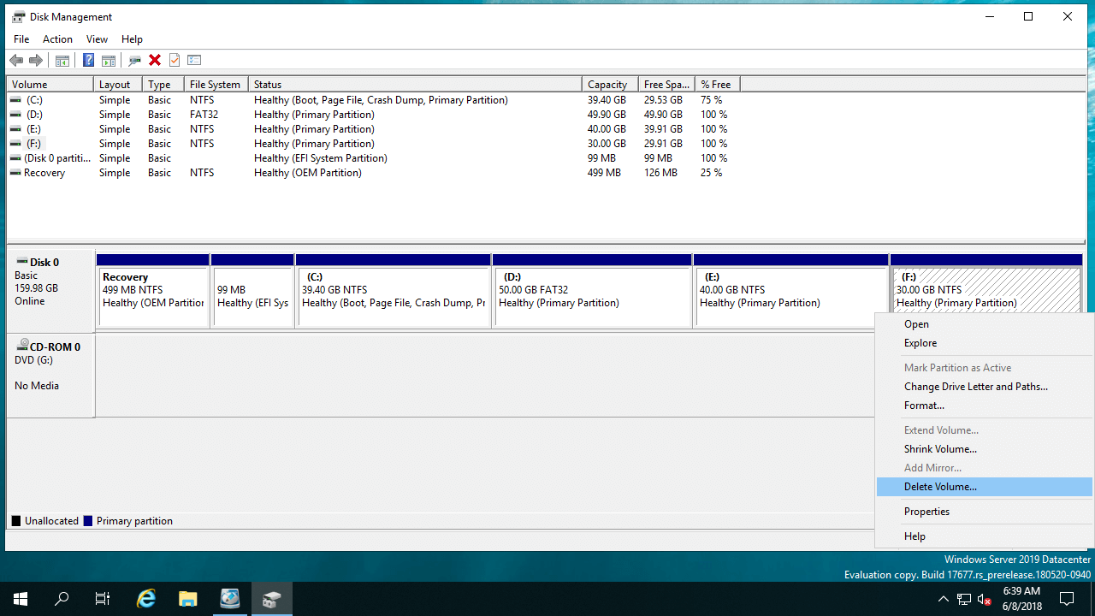Open File Explorer from the taskbar
This screenshot has height=616, width=1095.
(188, 599)
